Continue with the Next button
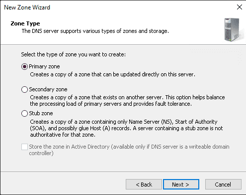Screen dimensions: 246x195 181,185
